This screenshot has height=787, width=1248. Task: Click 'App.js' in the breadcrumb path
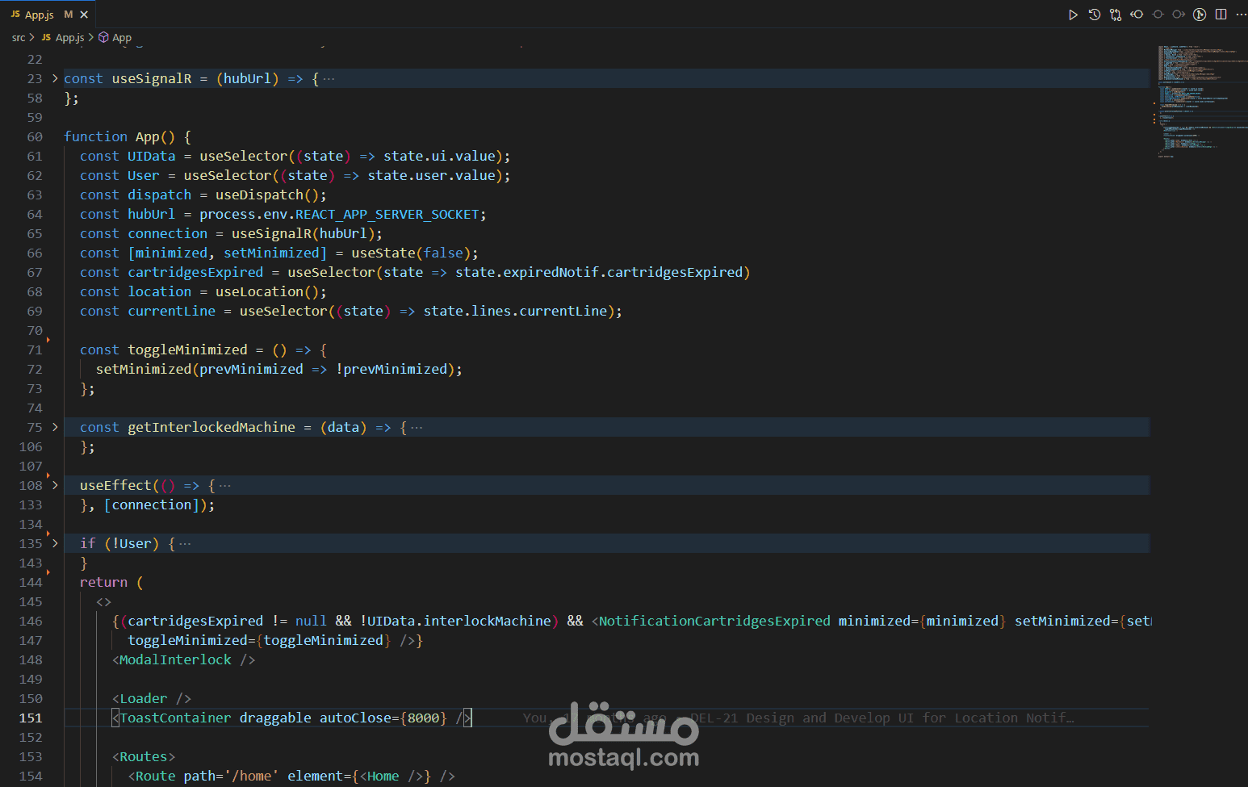click(69, 38)
